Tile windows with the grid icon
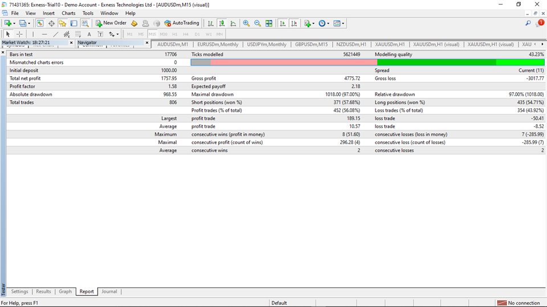Screen dimensions: 547x307 tap(268, 23)
